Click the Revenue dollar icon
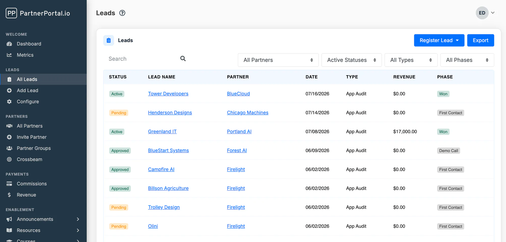506x242 pixels. pos(9,195)
